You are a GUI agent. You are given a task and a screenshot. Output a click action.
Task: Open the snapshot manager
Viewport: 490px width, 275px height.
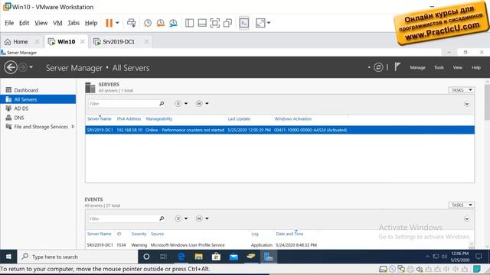[173, 23]
